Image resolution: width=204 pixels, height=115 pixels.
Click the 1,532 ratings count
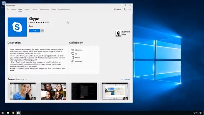47,22
